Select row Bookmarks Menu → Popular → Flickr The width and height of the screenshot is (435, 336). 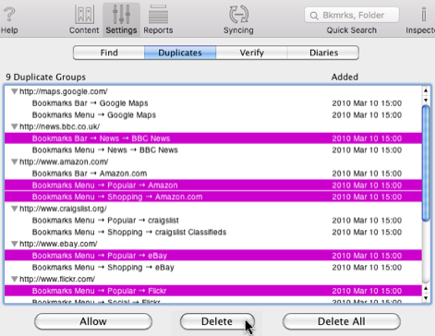point(213,291)
